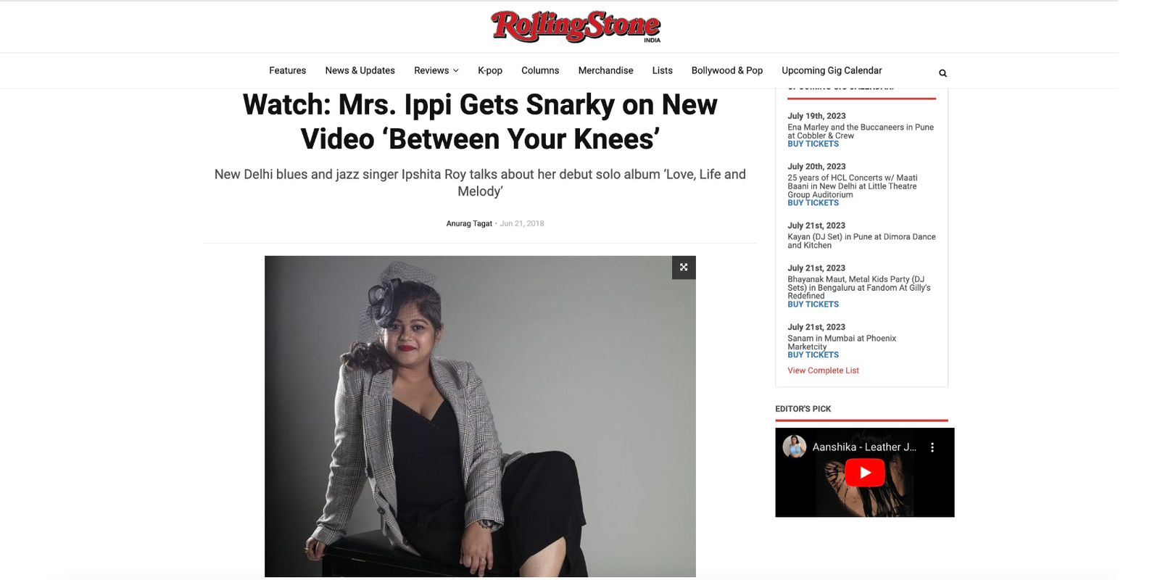Go to Rolling Stone India logo home

[x=576, y=27]
